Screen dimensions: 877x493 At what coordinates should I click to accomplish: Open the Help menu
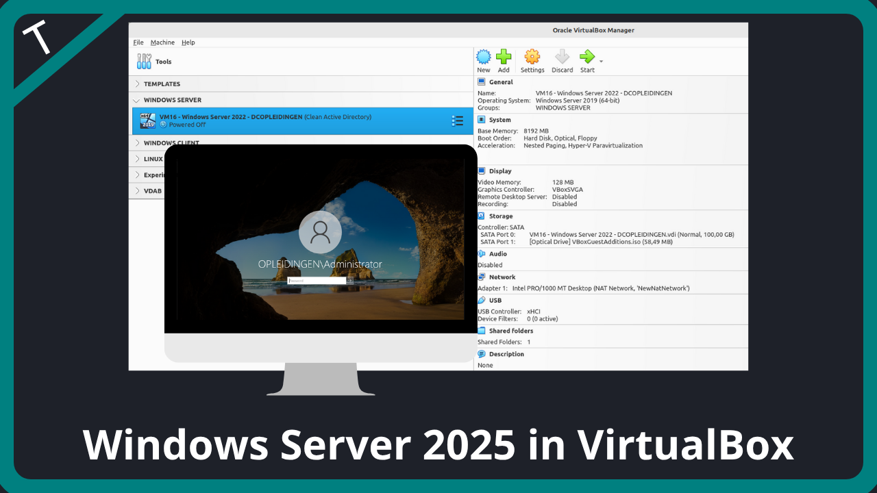tap(188, 42)
